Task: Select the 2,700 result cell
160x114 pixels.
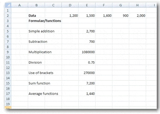Action: (x=87, y=31)
